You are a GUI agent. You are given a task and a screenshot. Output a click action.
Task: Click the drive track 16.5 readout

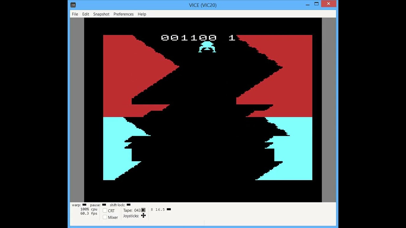click(x=160, y=210)
